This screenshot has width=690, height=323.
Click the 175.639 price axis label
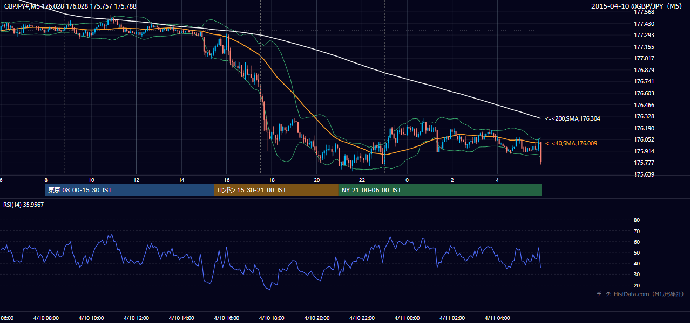[x=644, y=174]
